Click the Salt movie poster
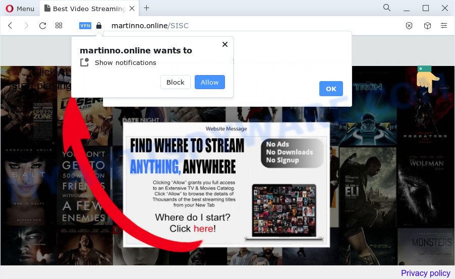Image resolution: width=455 pixels, height=279 pixels. (28, 185)
